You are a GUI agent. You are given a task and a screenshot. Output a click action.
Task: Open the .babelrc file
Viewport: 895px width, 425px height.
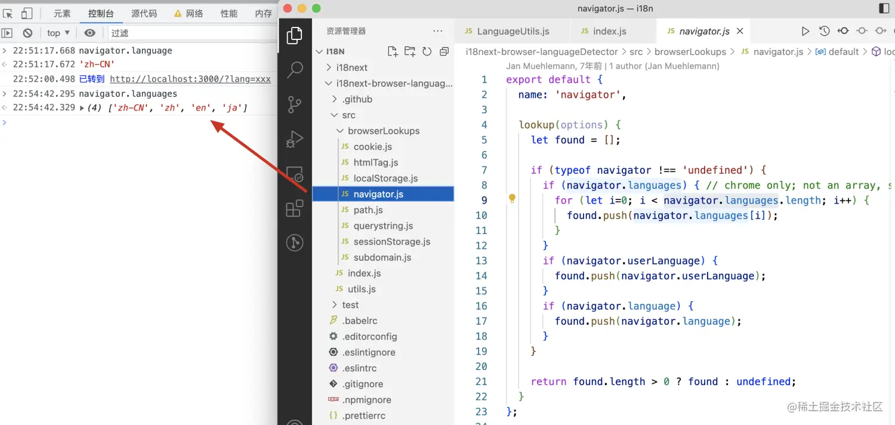tap(360, 321)
